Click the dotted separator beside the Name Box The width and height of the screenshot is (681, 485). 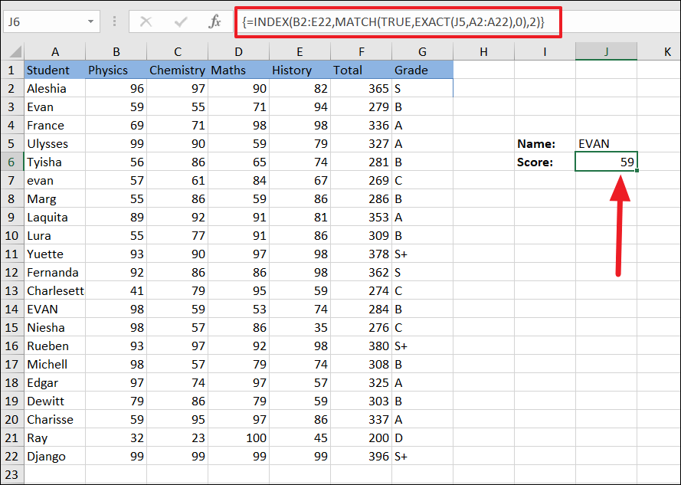[x=114, y=23]
